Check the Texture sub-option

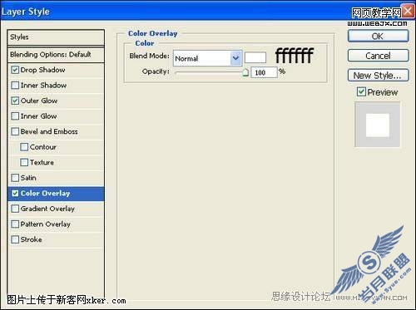coord(24,162)
